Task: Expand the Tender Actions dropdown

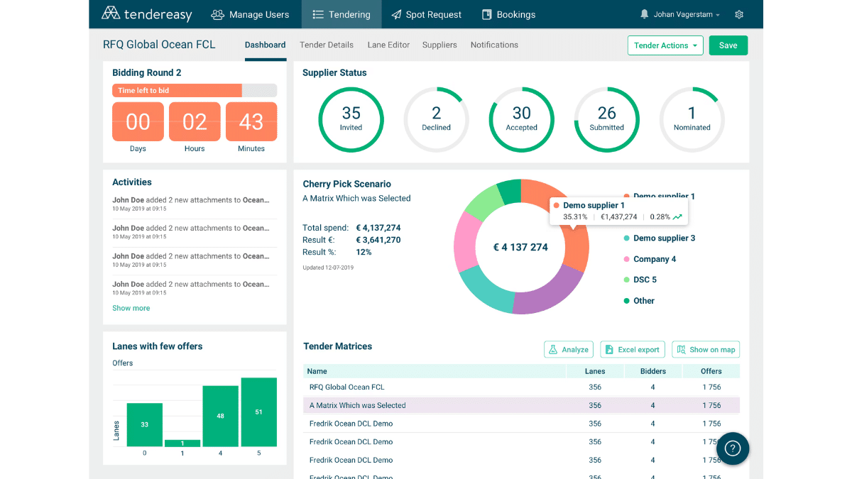Action: click(x=665, y=45)
